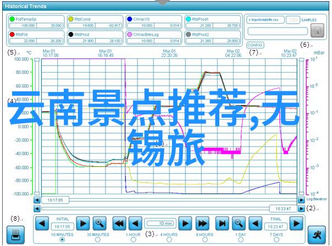Click the 10:23:47 scrollbar thumb
This screenshot has width=332, height=246.
tap(283, 209)
